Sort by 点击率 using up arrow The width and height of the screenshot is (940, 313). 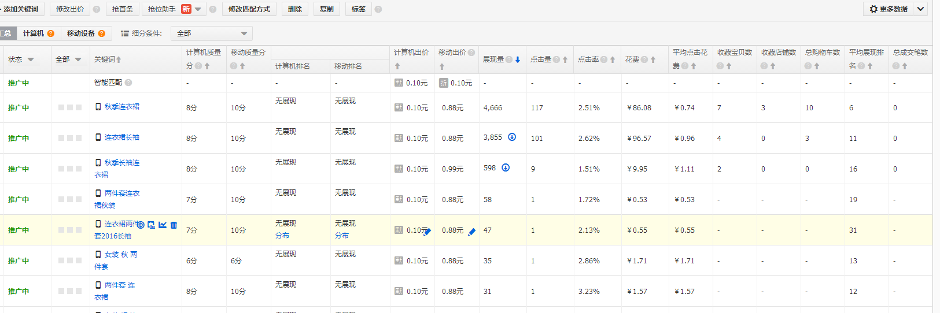tap(613, 59)
